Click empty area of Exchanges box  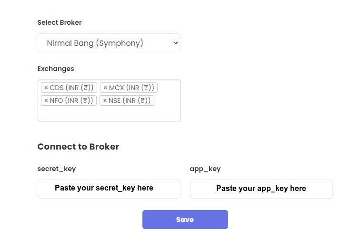109,113
